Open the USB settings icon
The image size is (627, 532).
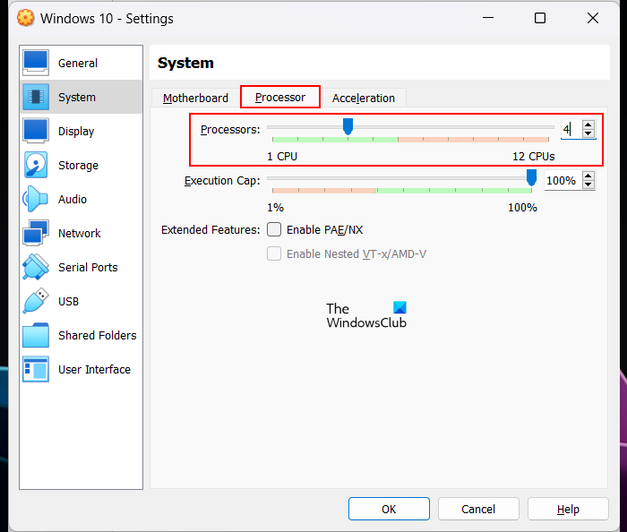[36, 301]
